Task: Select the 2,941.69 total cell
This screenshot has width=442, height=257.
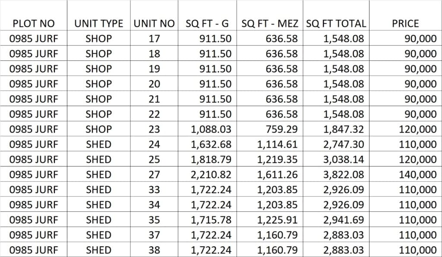Action: (343, 220)
